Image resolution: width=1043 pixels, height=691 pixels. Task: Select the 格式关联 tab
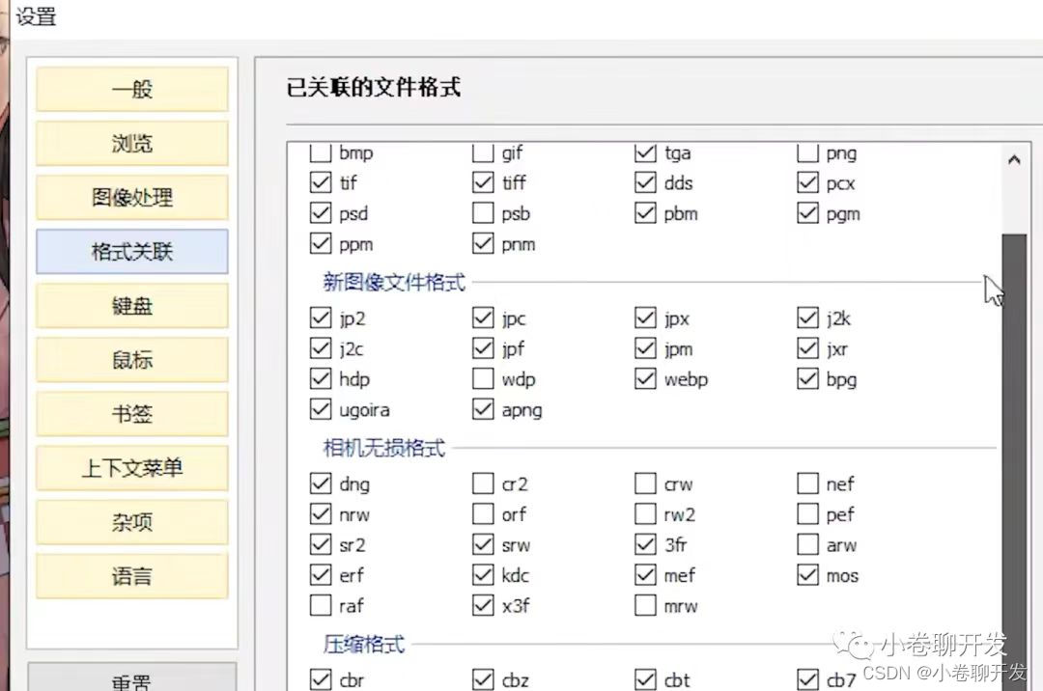click(131, 252)
